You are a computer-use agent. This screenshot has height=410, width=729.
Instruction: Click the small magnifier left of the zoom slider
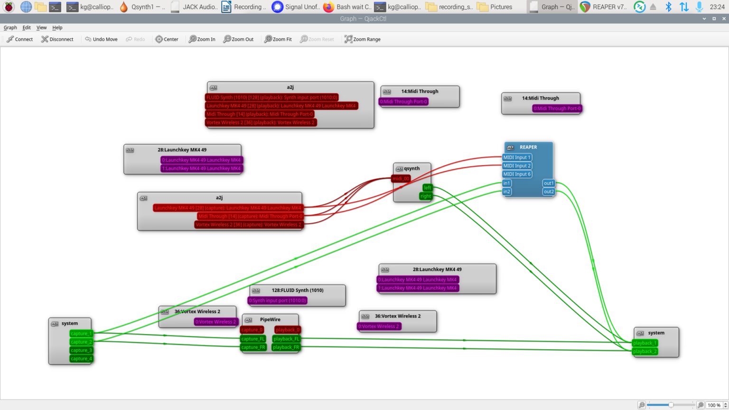pyautogui.click(x=642, y=405)
